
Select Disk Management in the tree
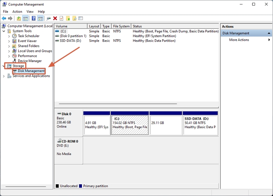[x=31, y=71]
